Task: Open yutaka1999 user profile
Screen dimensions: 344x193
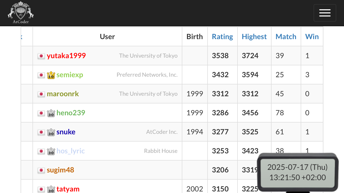Action: point(66,56)
